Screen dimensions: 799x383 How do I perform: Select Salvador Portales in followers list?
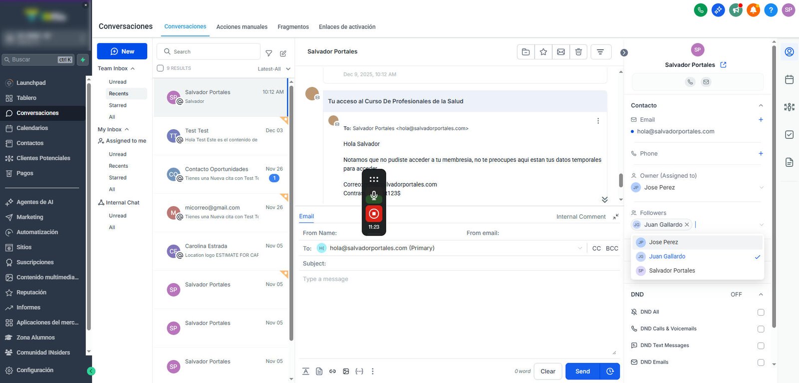point(698,271)
